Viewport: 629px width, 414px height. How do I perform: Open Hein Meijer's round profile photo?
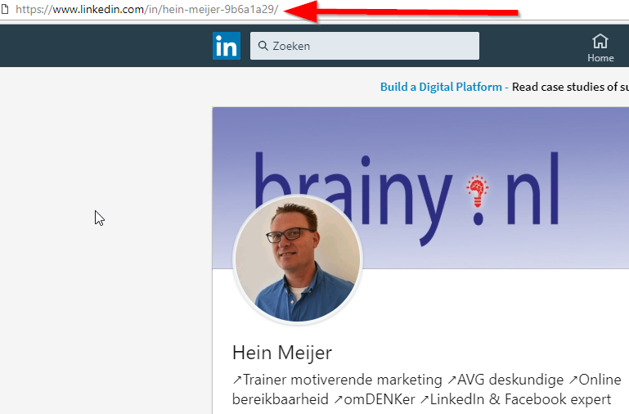click(x=298, y=259)
